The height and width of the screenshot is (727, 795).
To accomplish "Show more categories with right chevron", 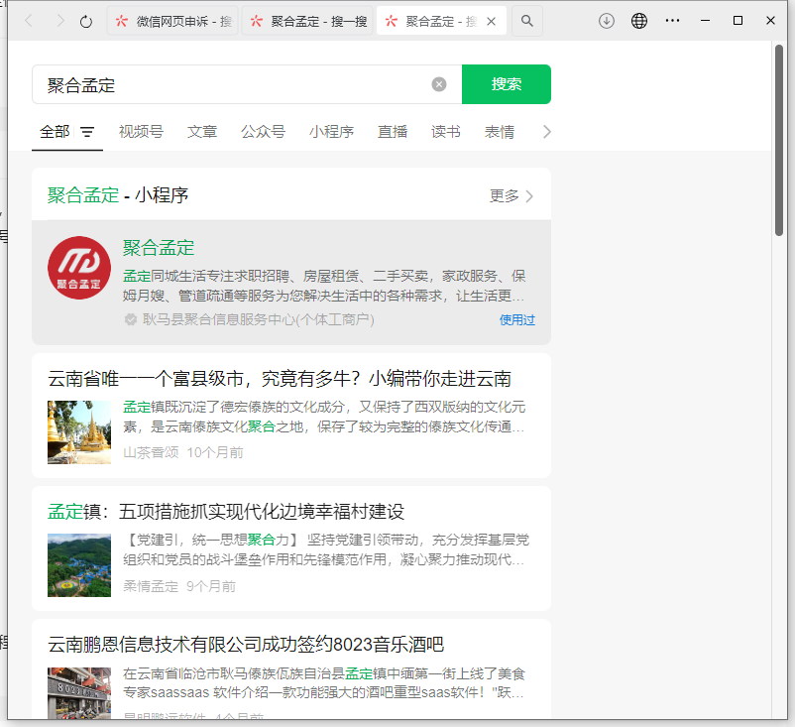I will point(546,132).
